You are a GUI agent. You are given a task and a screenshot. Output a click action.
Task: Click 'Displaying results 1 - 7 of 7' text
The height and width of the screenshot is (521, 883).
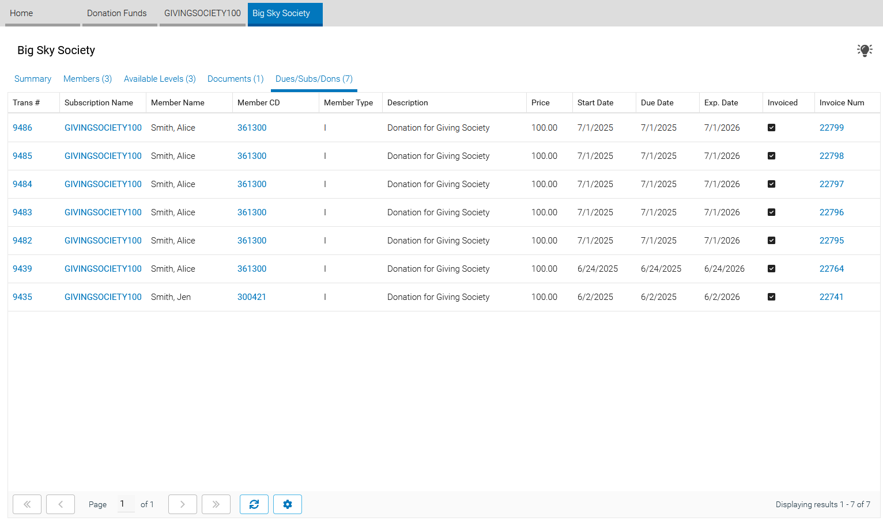[x=823, y=504]
